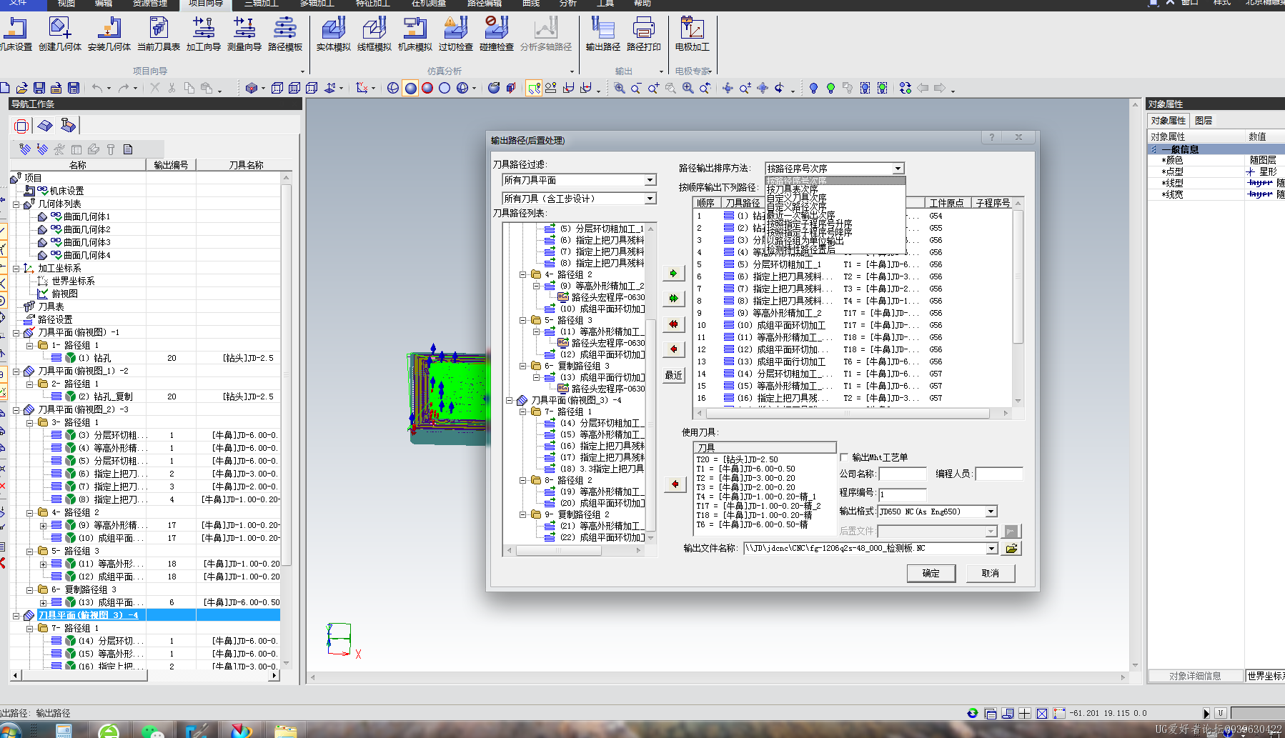
Task: Click the browse folder icon beside output filename
Action: (1011, 549)
